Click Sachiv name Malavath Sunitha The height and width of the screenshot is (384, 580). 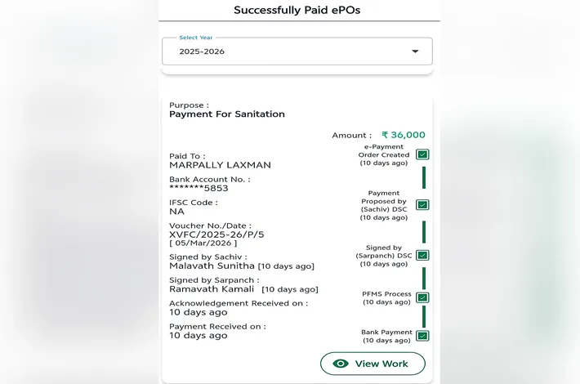[212, 266]
